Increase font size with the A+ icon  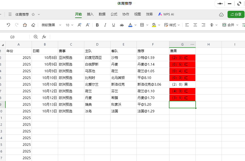click(79, 25)
